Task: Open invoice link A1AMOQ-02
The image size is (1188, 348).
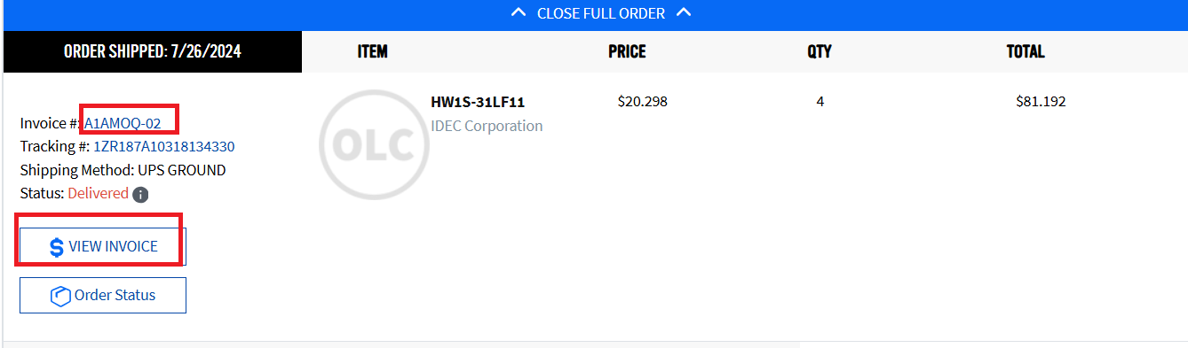Action: point(123,123)
